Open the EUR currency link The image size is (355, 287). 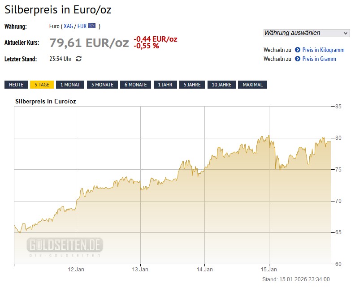(82, 26)
